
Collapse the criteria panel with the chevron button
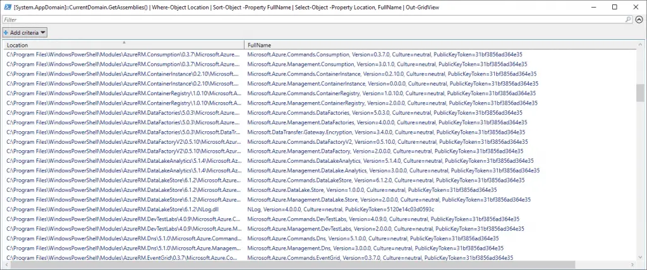coord(639,20)
